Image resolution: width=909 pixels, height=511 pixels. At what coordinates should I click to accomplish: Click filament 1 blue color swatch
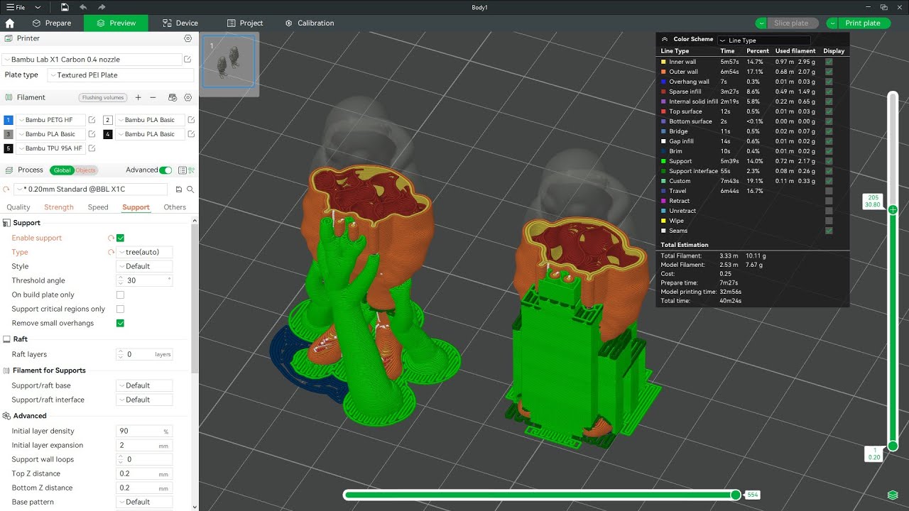9,120
